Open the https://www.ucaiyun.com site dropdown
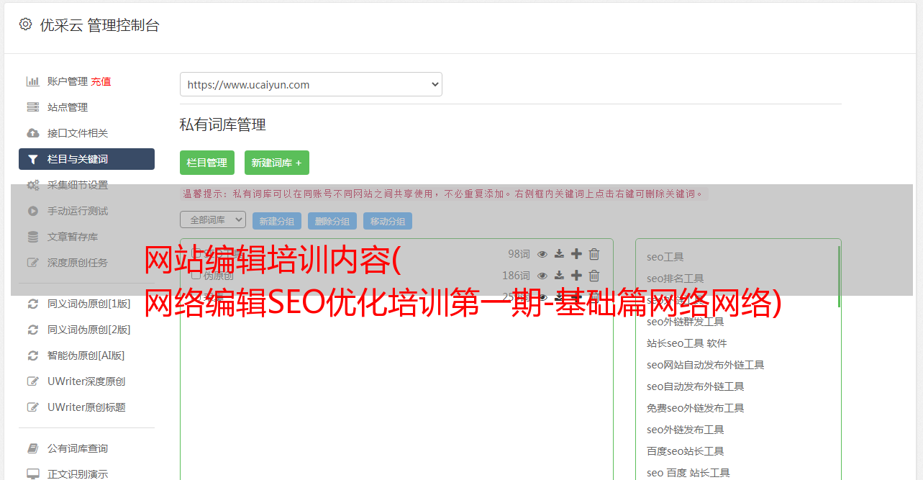923x480 pixels. pyautogui.click(x=311, y=84)
